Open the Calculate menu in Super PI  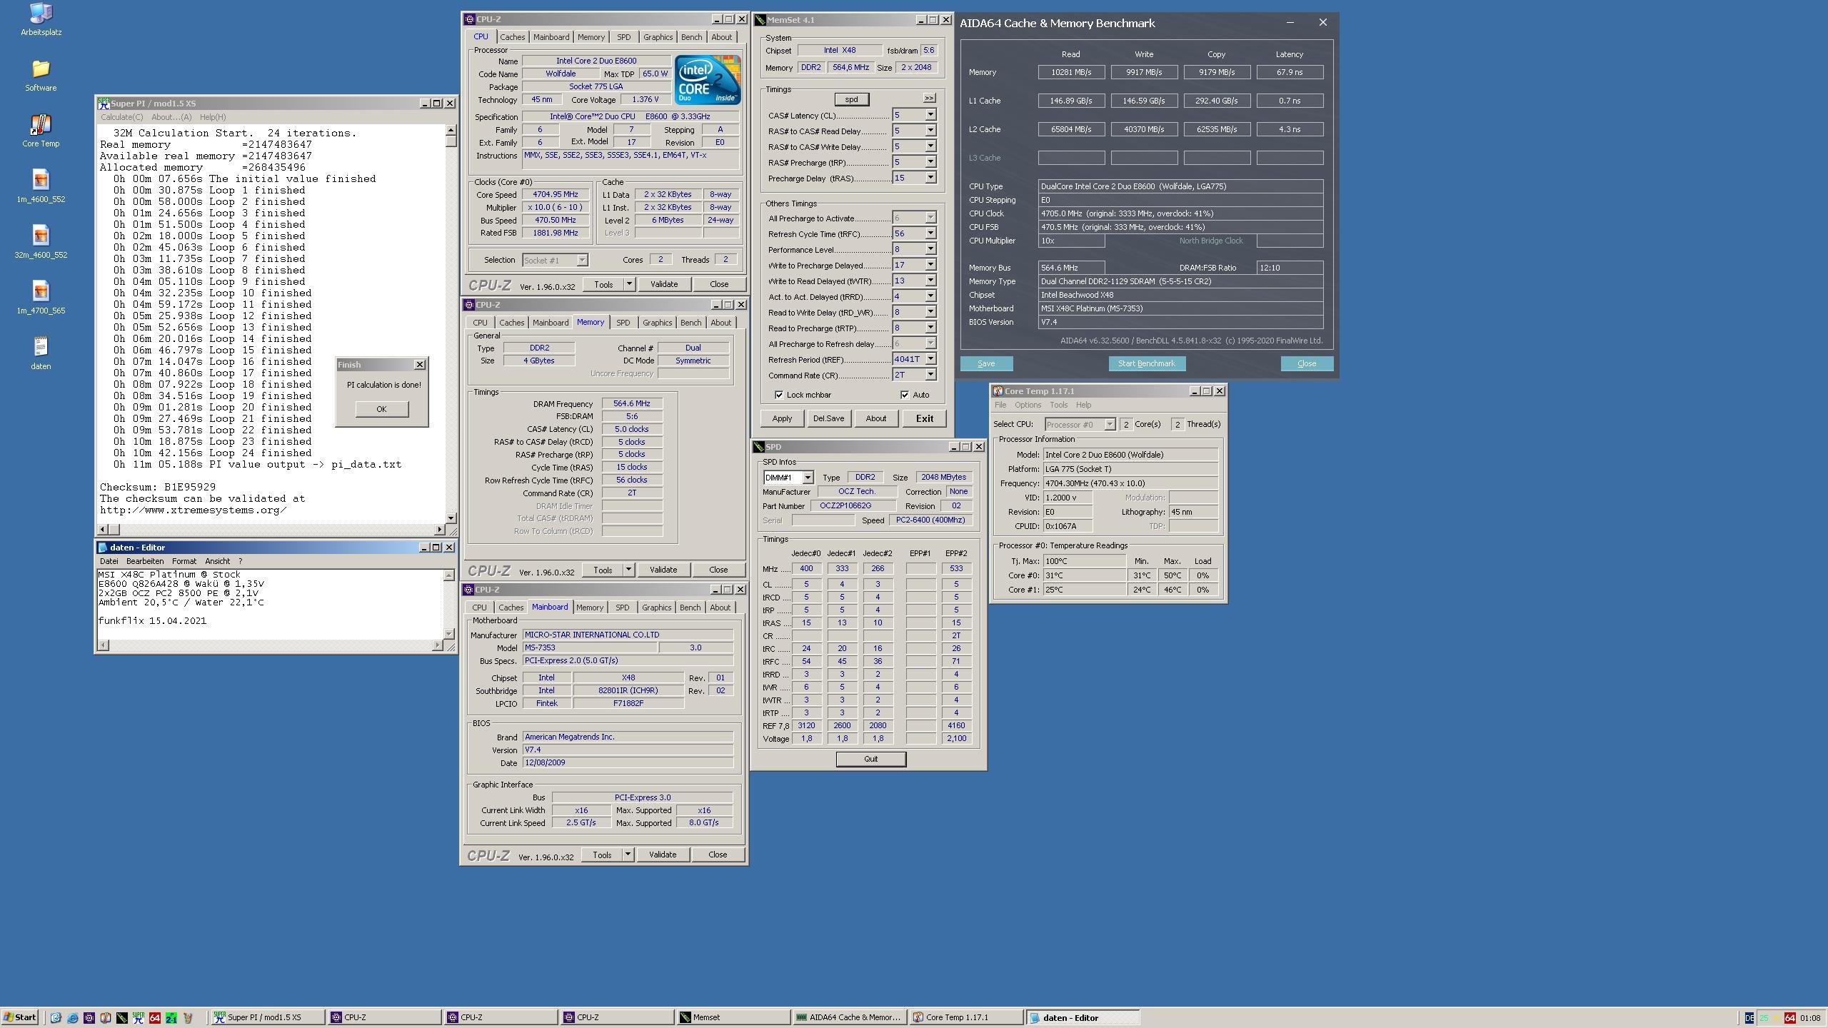click(121, 117)
